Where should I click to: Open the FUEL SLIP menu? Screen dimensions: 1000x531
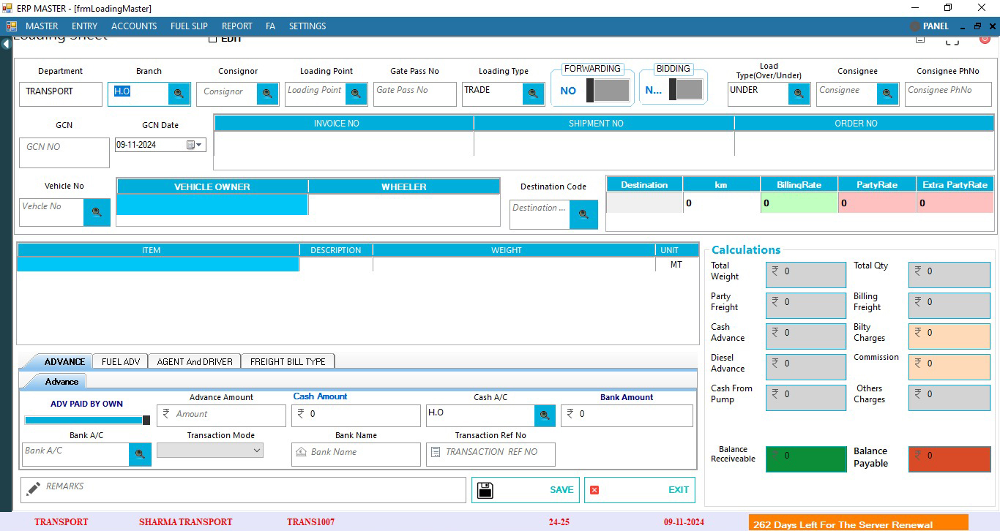[x=189, y=26]
